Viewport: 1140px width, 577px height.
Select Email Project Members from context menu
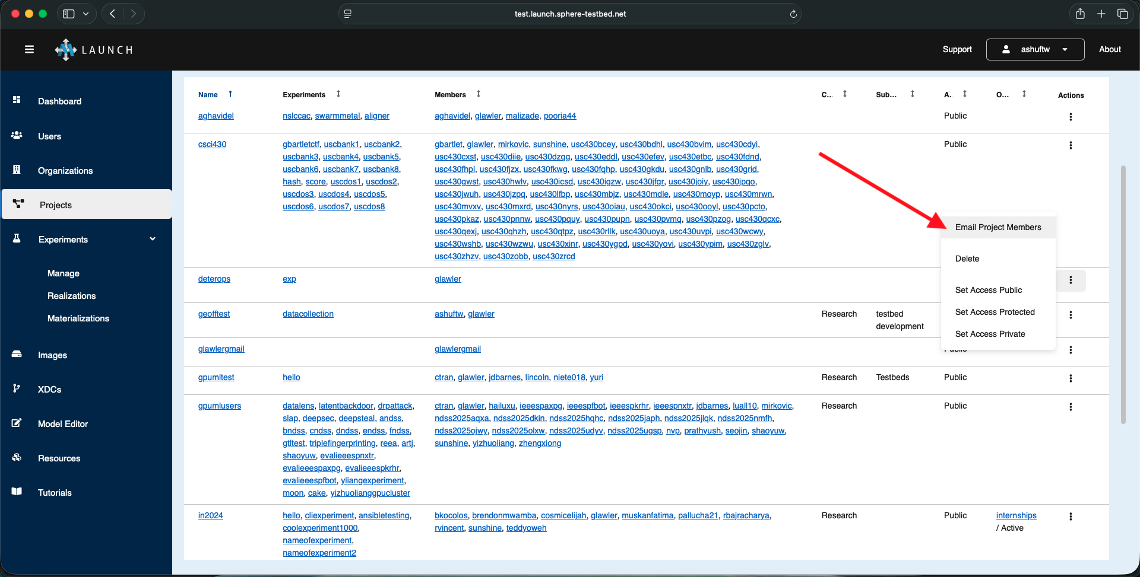click(997, 227)
